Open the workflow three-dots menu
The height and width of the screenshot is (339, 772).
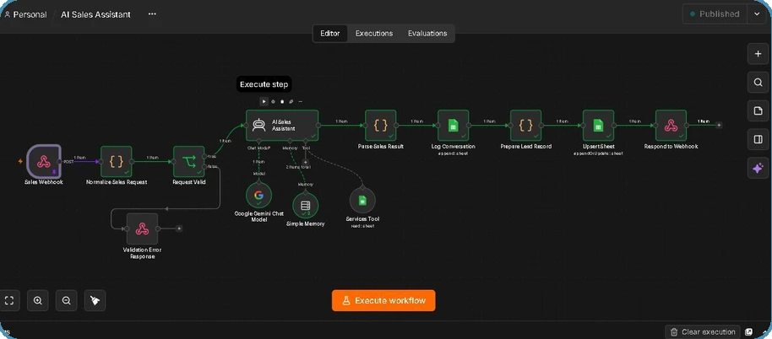click(152, 14)
